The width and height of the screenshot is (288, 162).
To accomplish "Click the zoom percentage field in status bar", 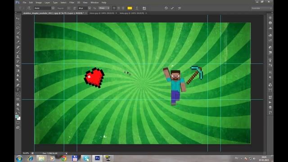I will (26, 153).
